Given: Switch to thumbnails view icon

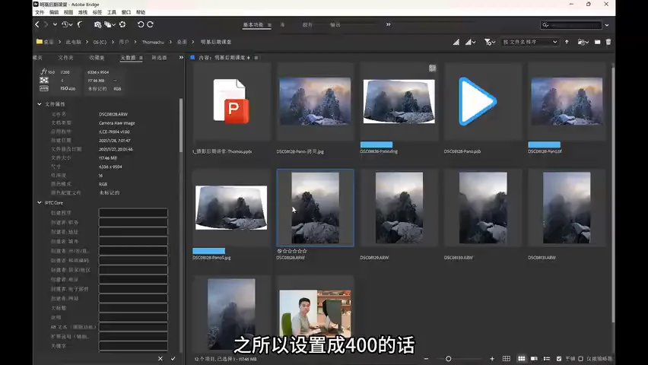Looking at the screenshot, I should [522, 359].
